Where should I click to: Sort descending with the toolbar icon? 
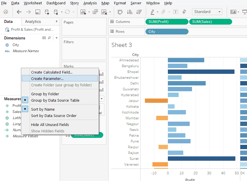coord(139,12)
